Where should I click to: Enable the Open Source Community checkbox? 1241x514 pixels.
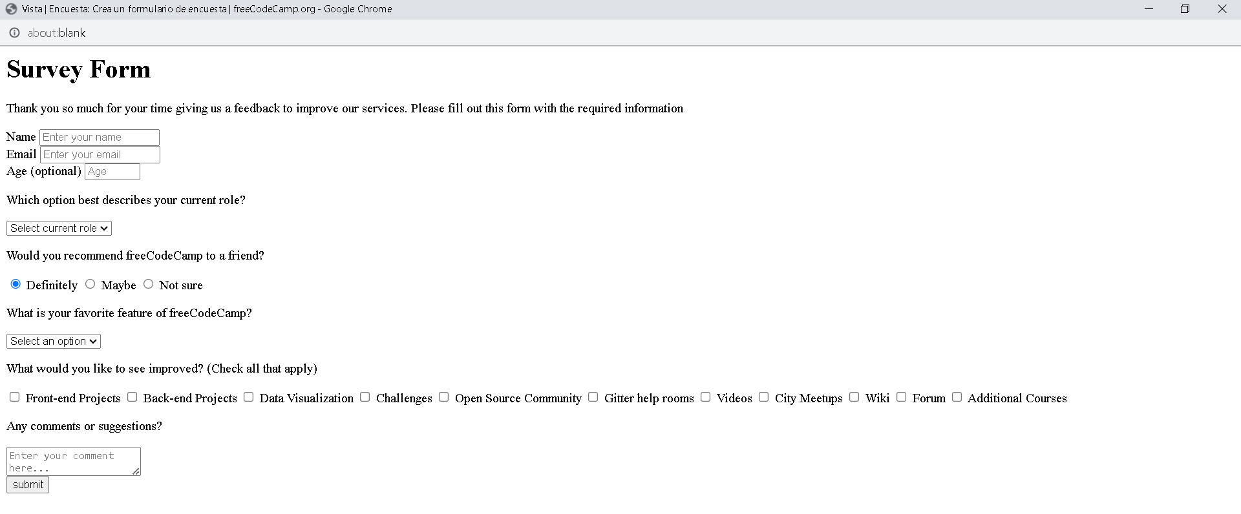pos(444,397)
